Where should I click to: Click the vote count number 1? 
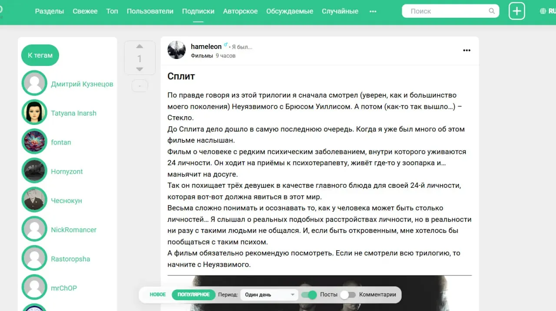139,59
